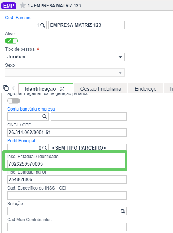Click the Seleção field search magnifier
This screenshot has height=233, width=173.
point(123,211)
